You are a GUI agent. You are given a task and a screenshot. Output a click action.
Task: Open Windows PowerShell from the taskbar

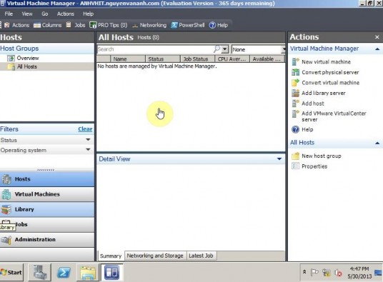click(x=64, y=273)
